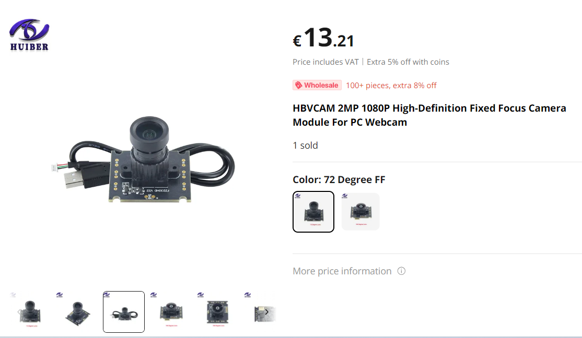Select the fourth thumbnail with wide-angle lens
The width and height of the screenshot is (582, 338).
point(171,312)
